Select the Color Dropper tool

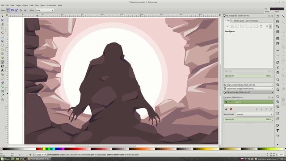(x=2, y=95)
